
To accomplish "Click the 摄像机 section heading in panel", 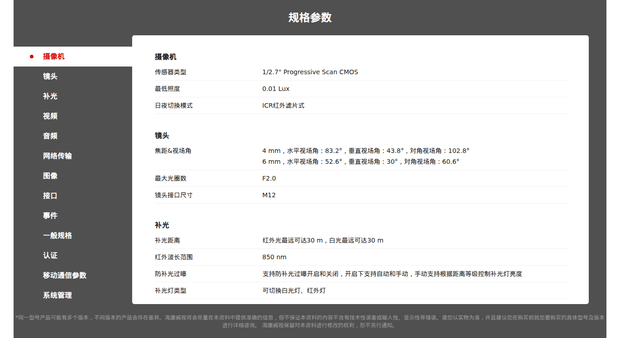I will tap(166, 57).
